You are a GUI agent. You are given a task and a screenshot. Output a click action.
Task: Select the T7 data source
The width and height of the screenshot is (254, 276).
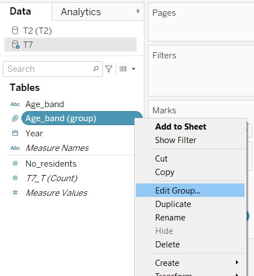70,45
